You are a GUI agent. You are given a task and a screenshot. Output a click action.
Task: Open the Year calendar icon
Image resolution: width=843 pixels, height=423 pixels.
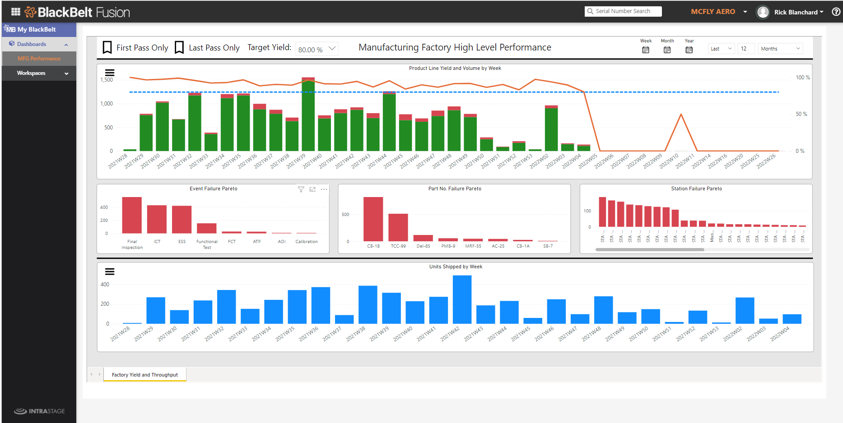(x=689, y=50)
